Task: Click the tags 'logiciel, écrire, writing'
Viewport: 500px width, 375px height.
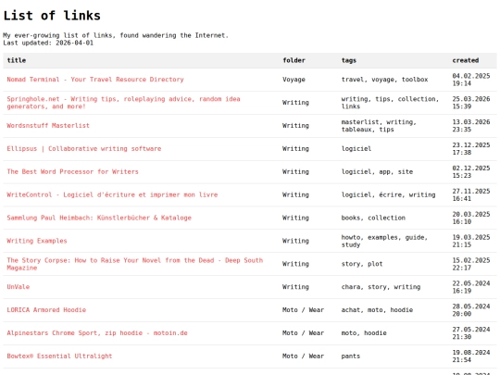Action: pos(388,194)
